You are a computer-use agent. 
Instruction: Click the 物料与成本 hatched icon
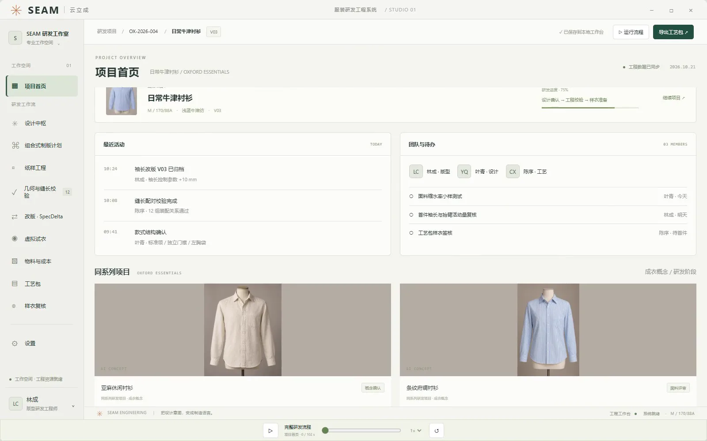[15, 261]
